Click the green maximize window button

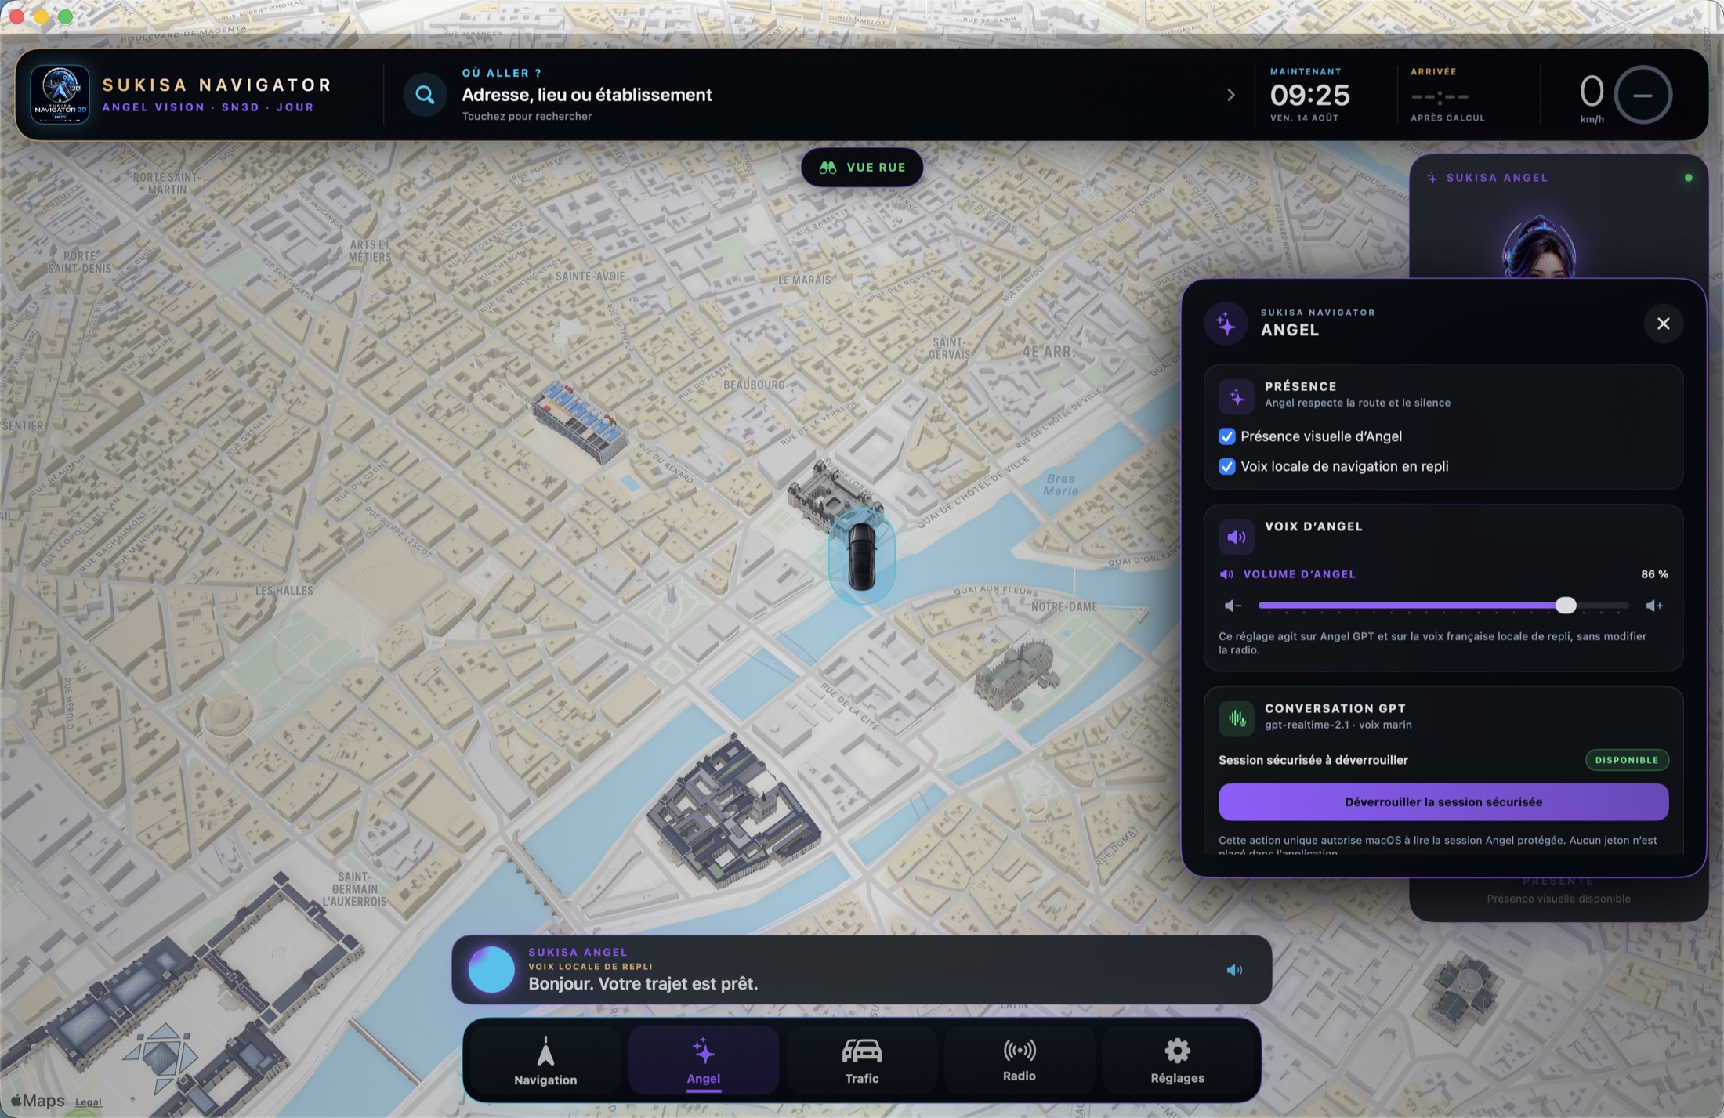(66, 16)
